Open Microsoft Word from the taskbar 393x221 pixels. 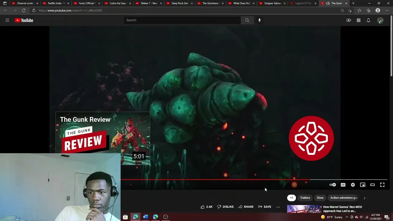tap(146, 217)
